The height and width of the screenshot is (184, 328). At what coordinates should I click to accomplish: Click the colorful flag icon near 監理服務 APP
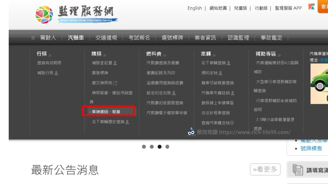[x=311, y=7]
